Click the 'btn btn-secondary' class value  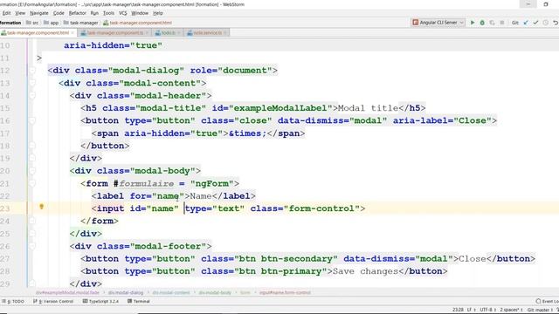click(286, 259)
